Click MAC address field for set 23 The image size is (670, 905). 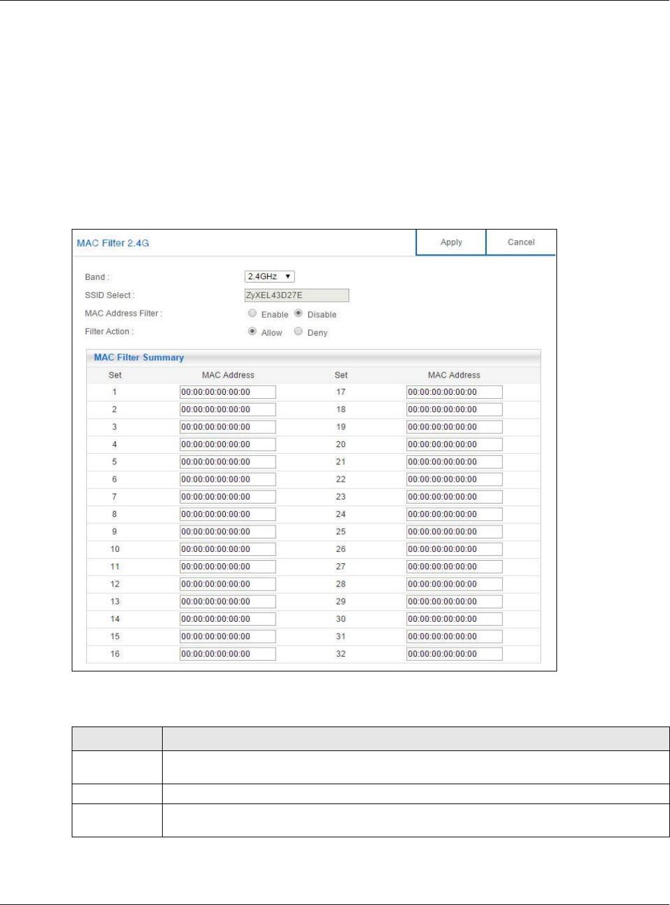click(x=454, y=496)
